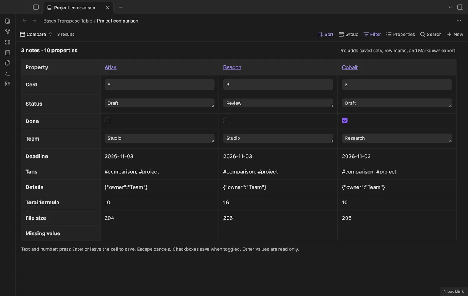Open the Beacon note link

(232, 67)
